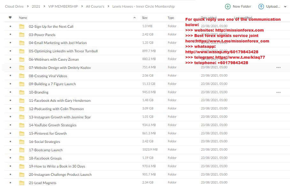Viewport: 290px width, 186px height.
Task: Open the Upload dropdown chevron
Action: [285, 7]
